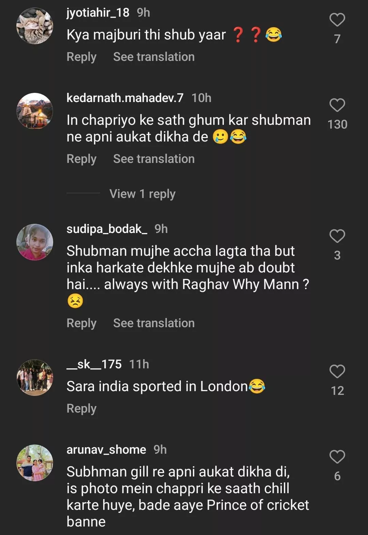Open the arunav_shome username link
Viewport: 368px width, 535px height.
[x=106, y=450]
